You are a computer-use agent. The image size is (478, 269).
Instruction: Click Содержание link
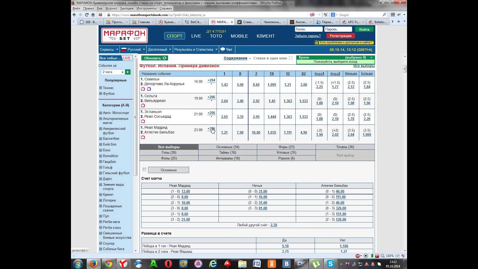click(236, 58)
